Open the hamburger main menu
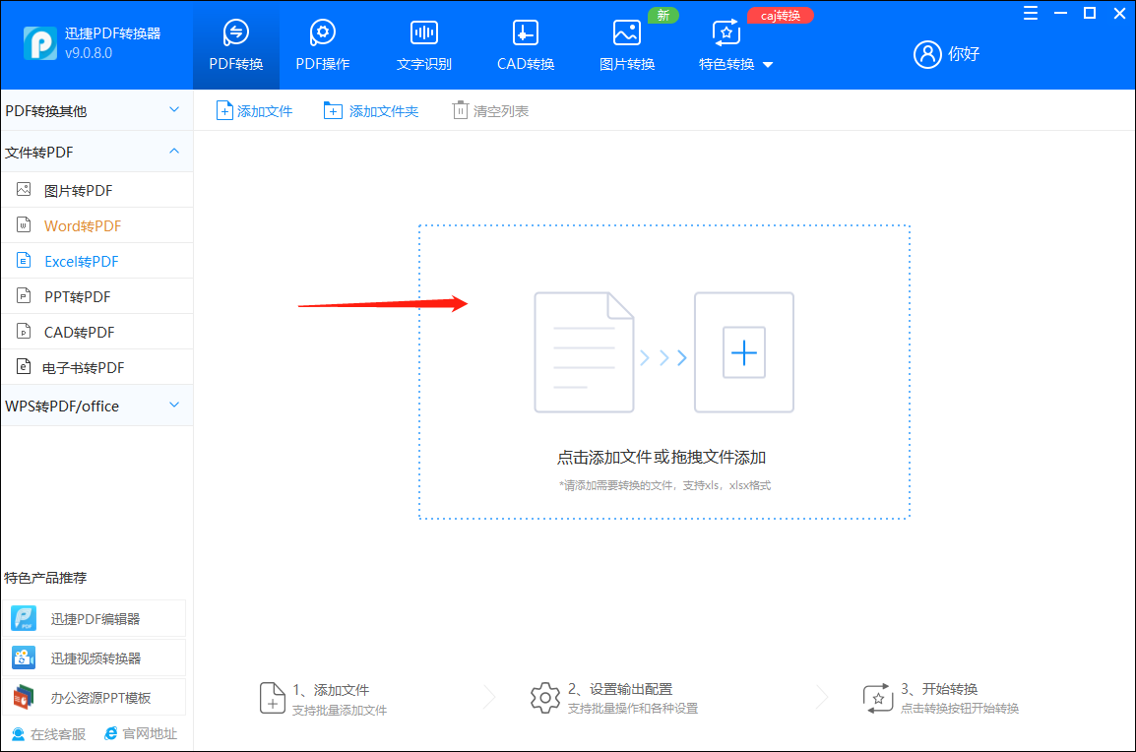The height and width of the screenshot is (752, 1136). (x=1031, y=13)
